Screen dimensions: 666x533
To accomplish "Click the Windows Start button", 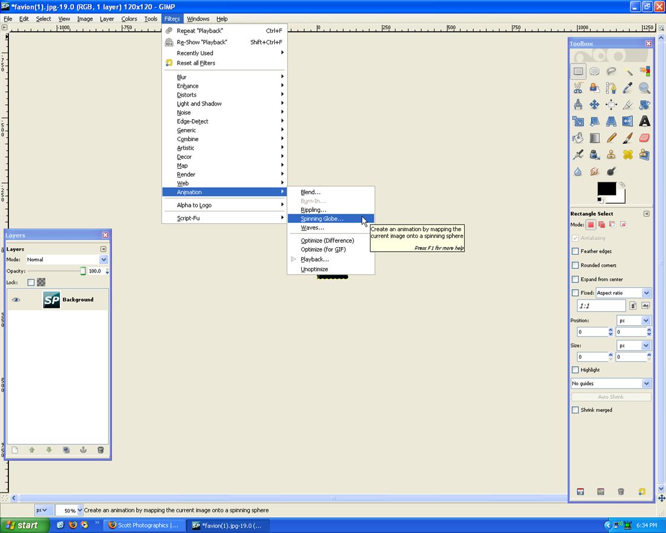I will 24,525.
